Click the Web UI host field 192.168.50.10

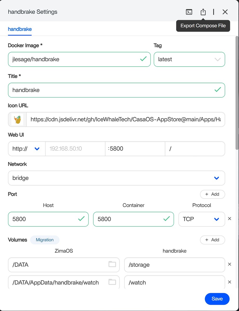pyautogui.click(x=75, y=149)
